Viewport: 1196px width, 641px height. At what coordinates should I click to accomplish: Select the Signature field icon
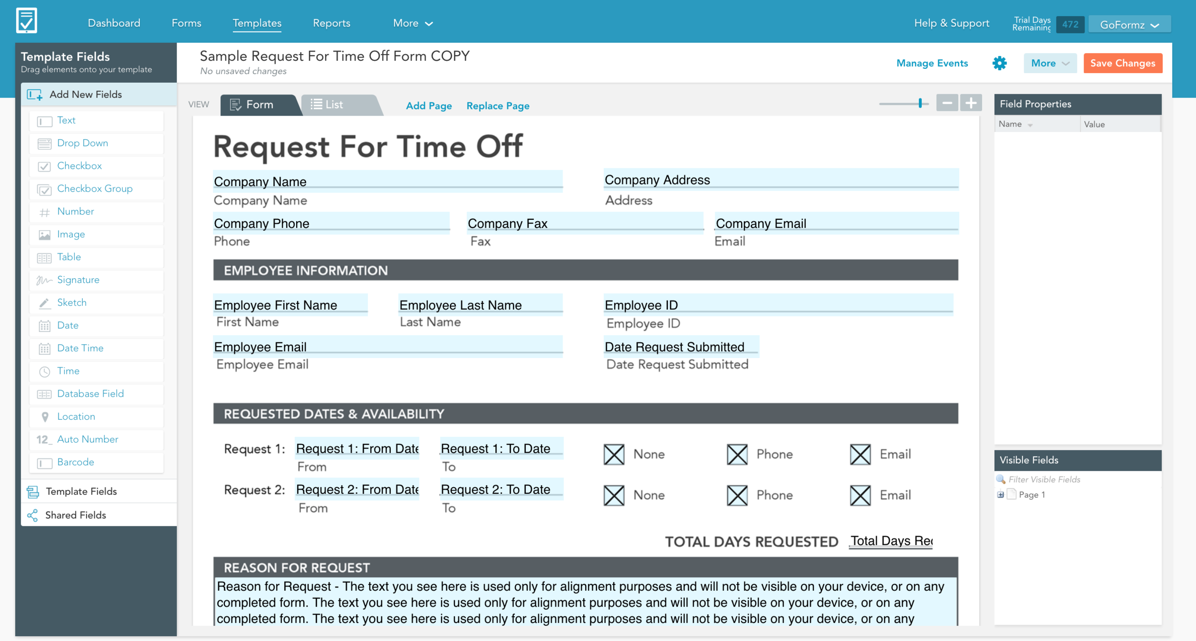44,280
